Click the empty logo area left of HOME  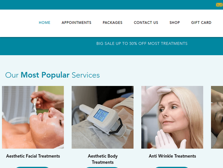tap(17, 23)
